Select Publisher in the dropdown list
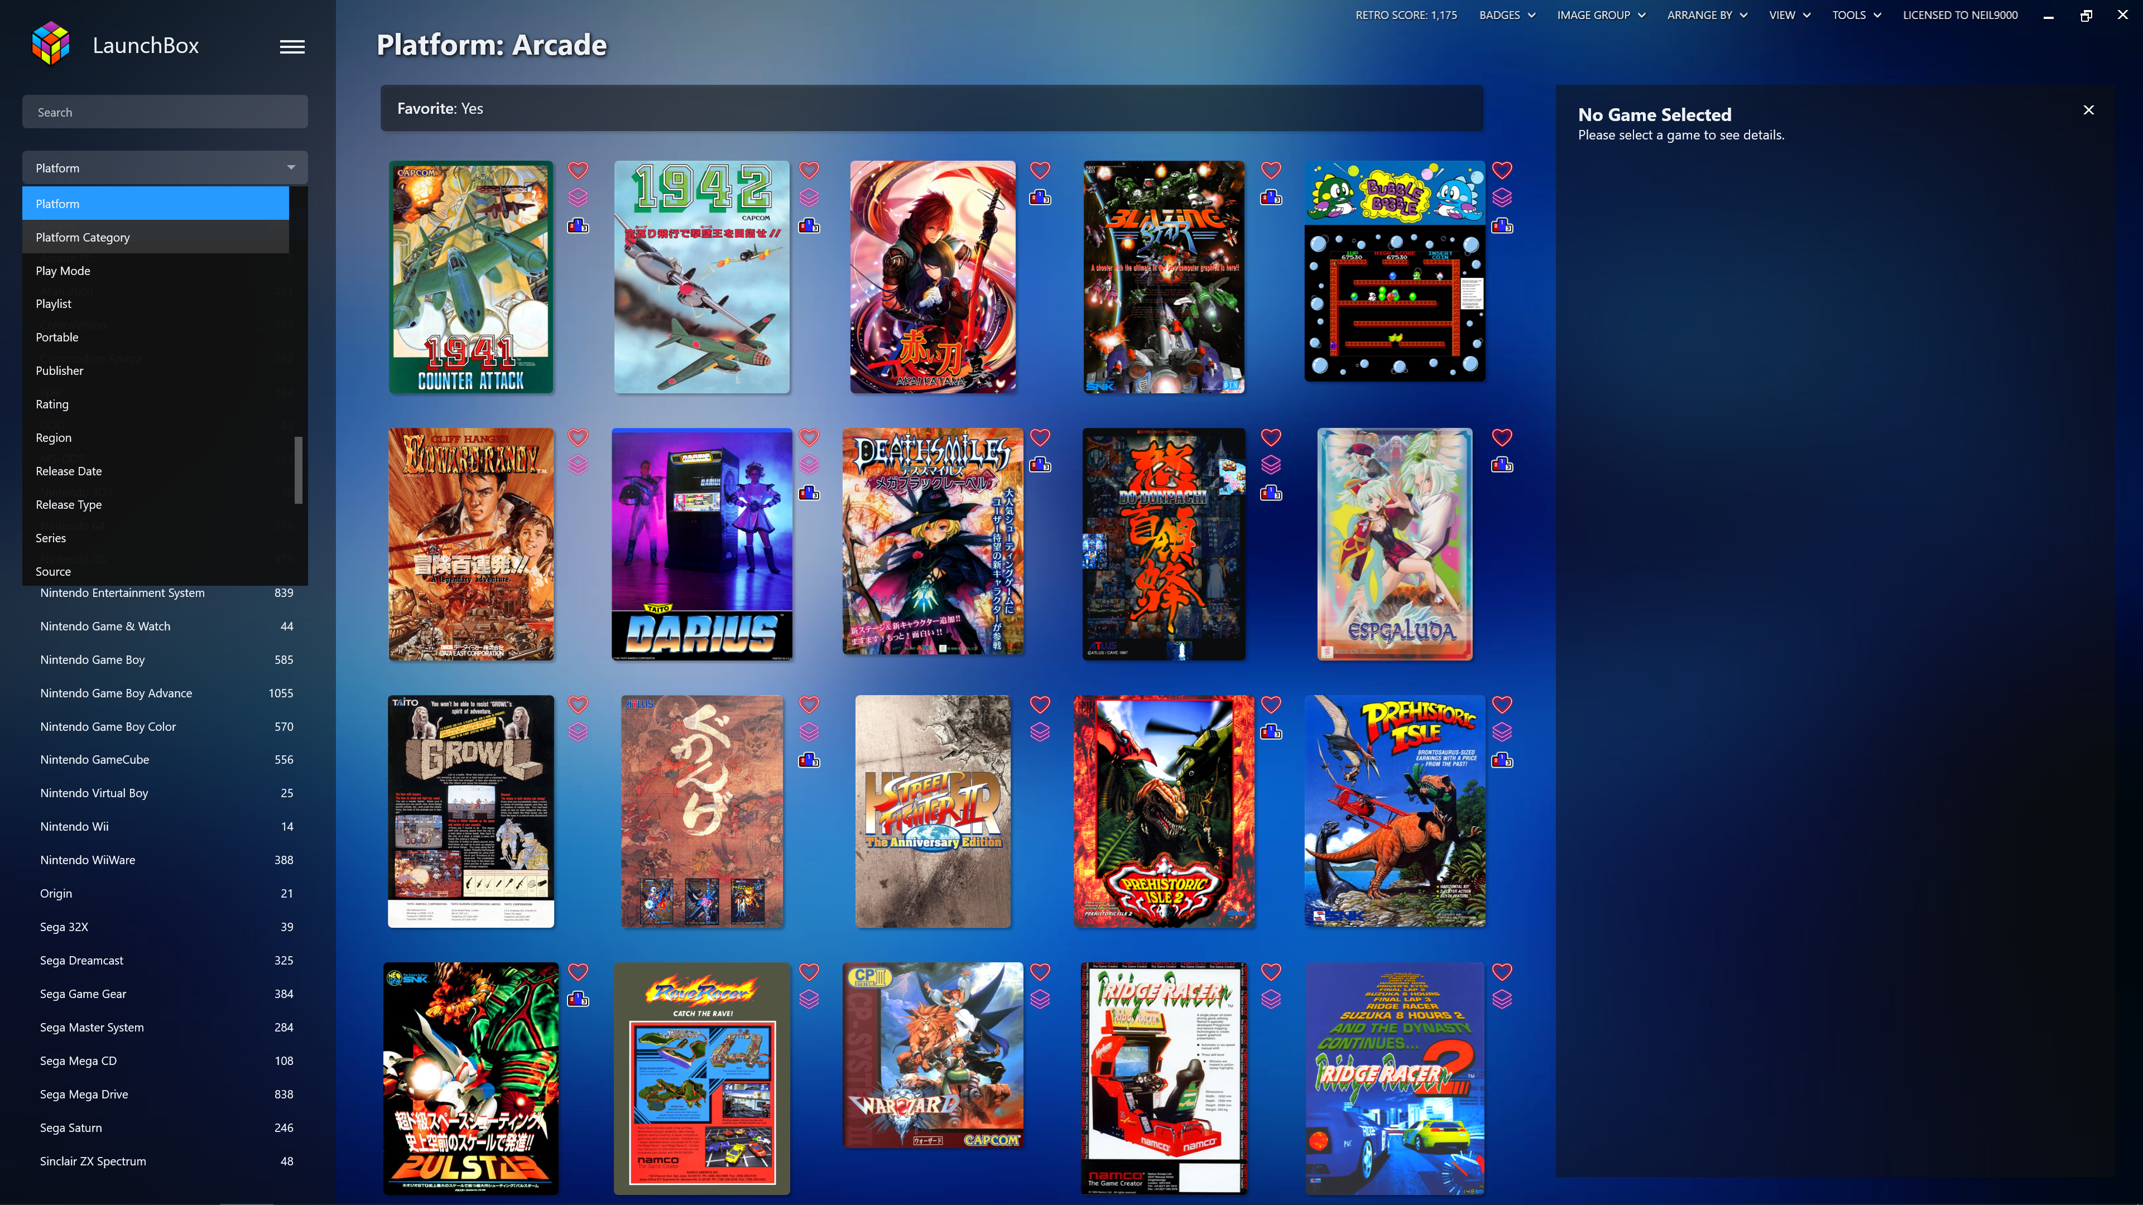 tap(156, 371)
